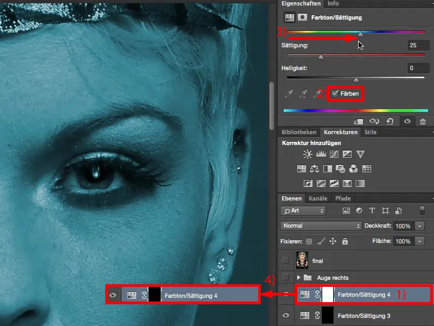Image resolution: width=434 pixels, height=326 pixels.
Task: Switch to the Stile tab
Action: point(371,132)
